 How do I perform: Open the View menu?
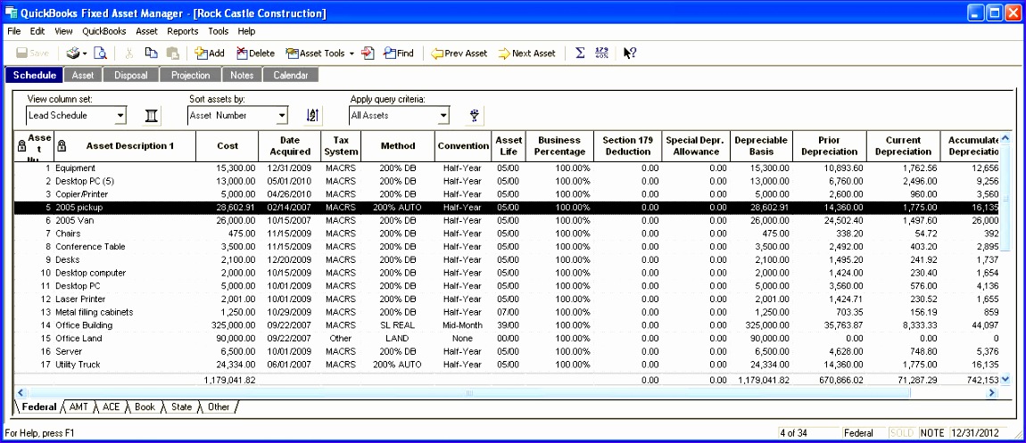pos(63,30)
